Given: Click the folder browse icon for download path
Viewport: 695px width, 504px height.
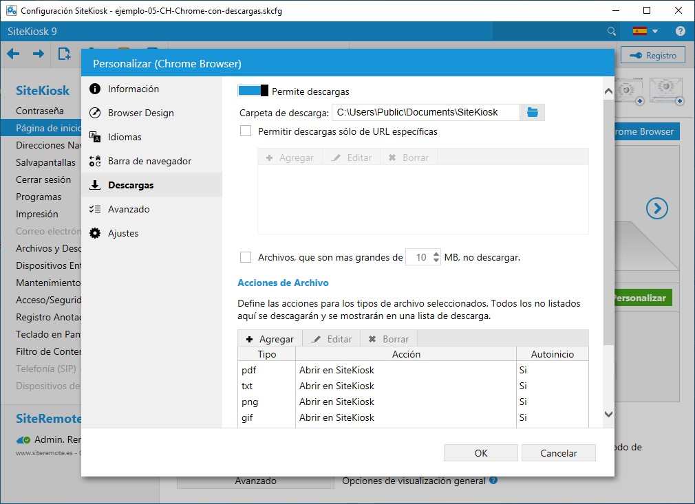Looking at the screenshot, I should [x=532, y=112].
